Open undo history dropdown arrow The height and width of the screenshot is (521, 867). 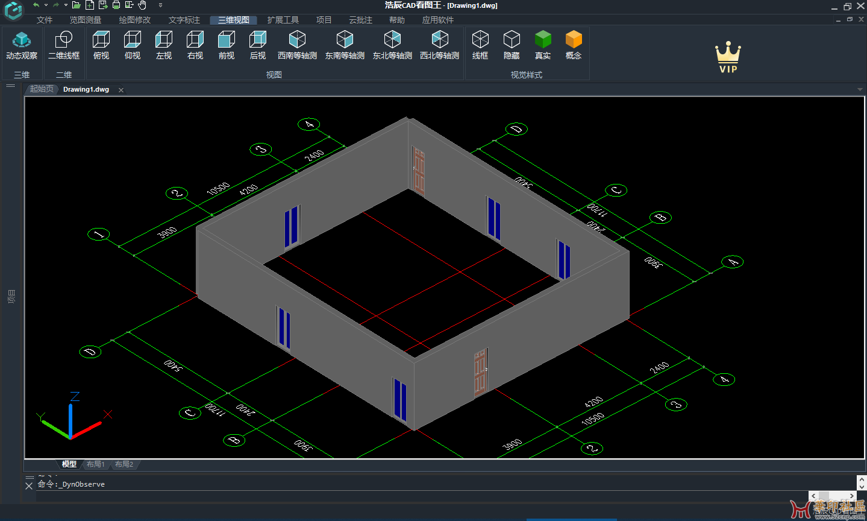click(46, 5)
